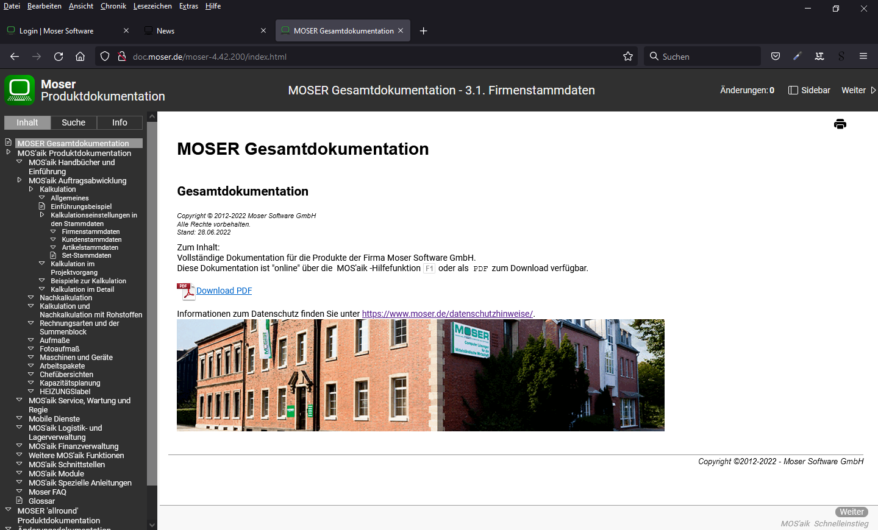Print the page with the printer icon

840,124
